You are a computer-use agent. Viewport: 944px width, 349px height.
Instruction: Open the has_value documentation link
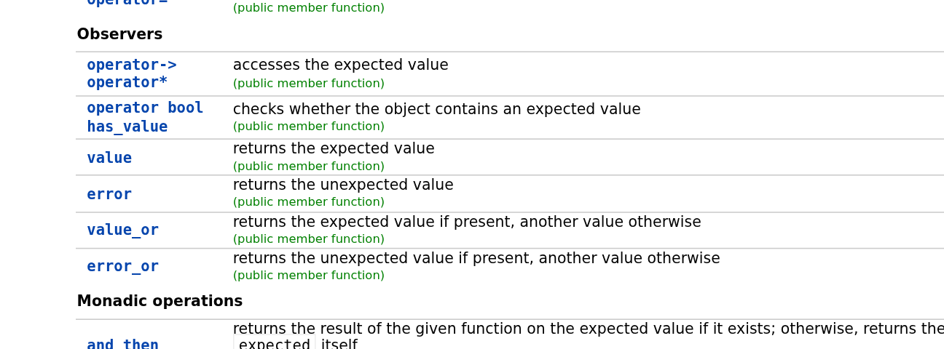[127, 127]
